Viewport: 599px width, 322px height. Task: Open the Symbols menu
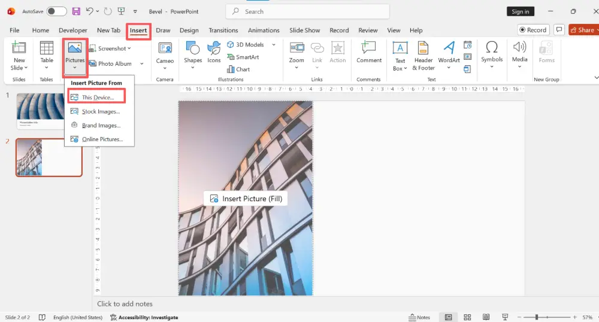(492, 55)
